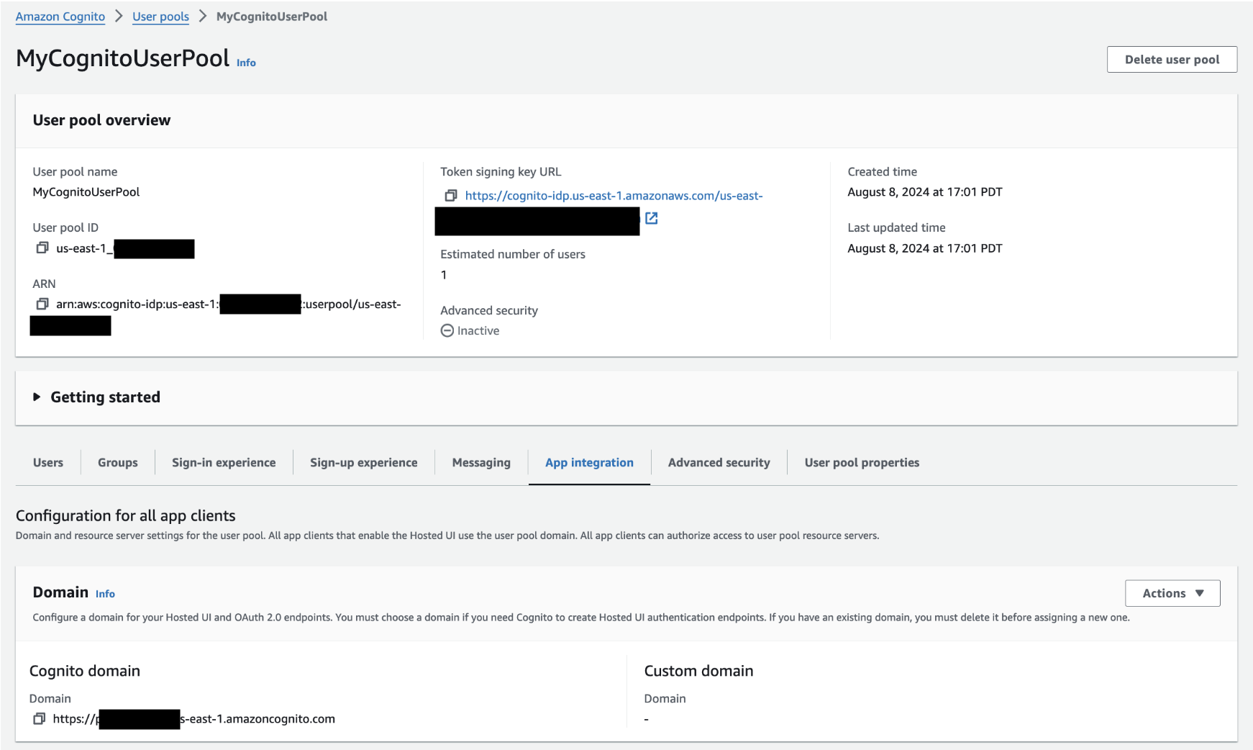Open token signing key in new tab
The width and height of the screenshot is (1253, 750).
651,219
